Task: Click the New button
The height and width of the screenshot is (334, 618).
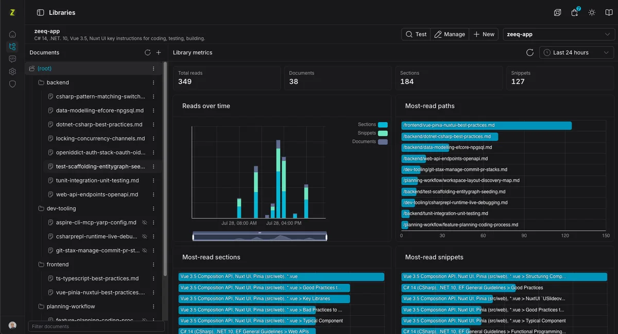Action: (484, 34)
